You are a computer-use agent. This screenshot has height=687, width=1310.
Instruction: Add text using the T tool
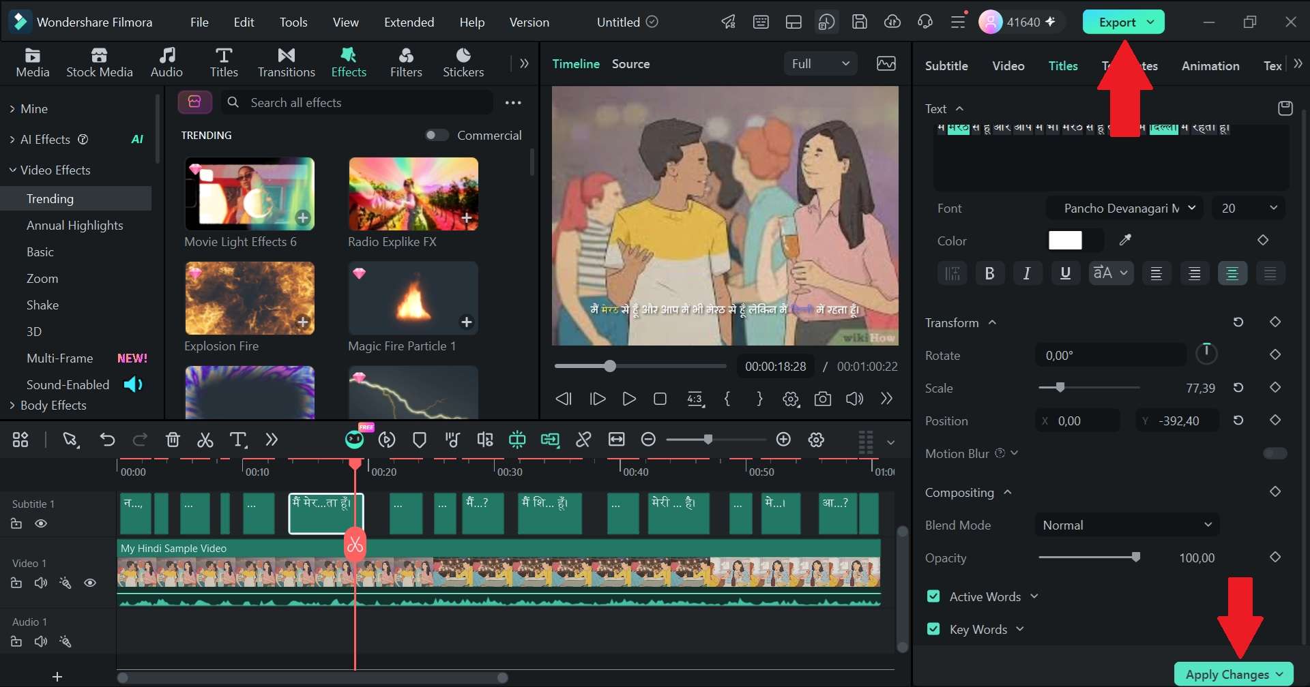coord(237,440)
